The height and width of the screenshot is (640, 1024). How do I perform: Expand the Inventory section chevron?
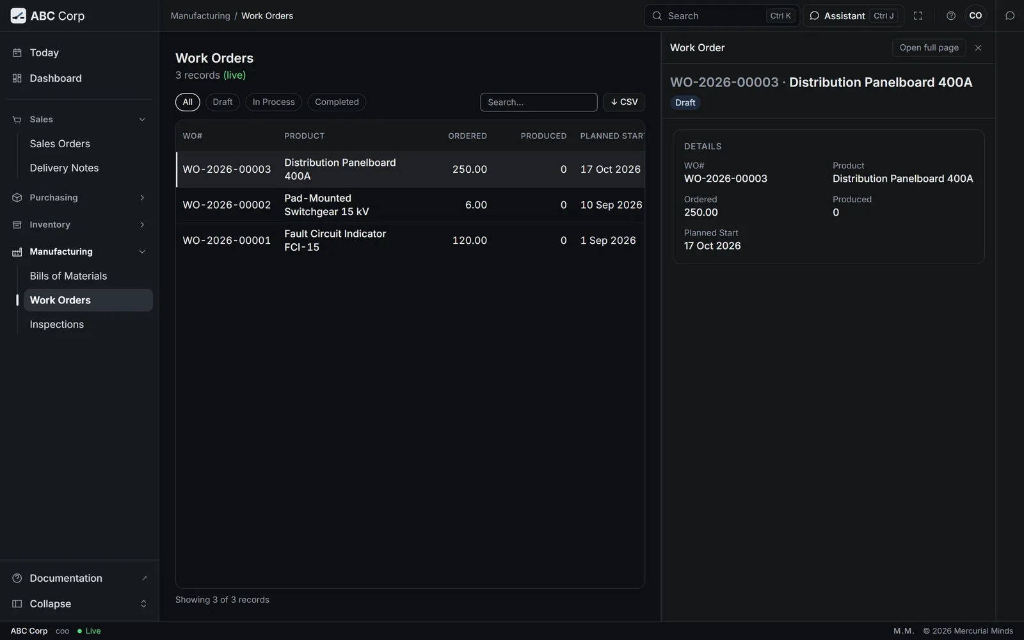coord(142,225)
